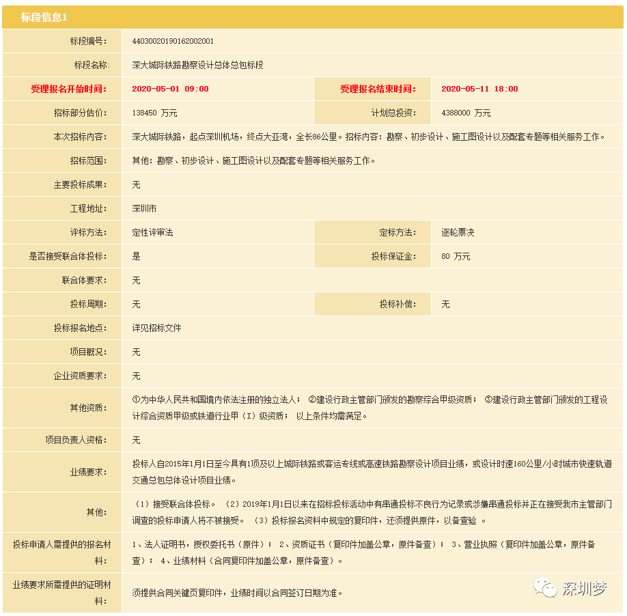Select end time 2020-05-11 18:00

479,89
